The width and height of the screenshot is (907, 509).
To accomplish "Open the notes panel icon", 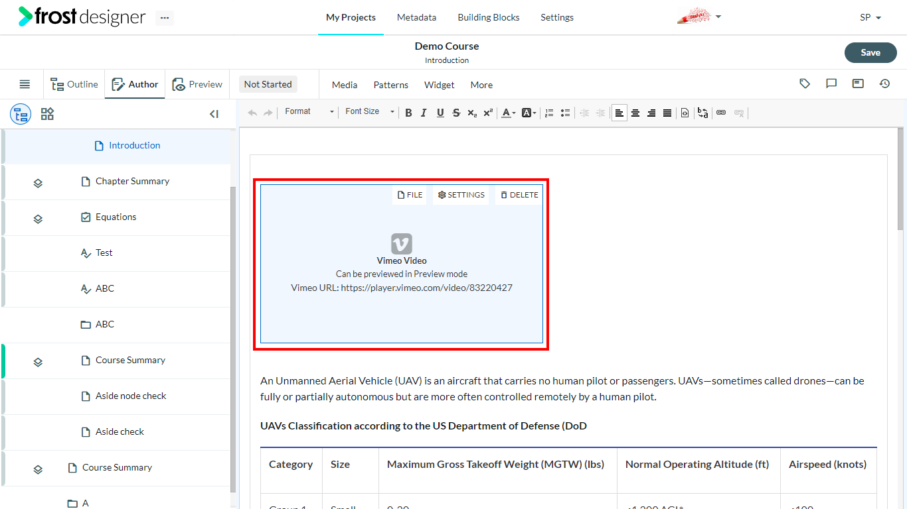I will click(858, 84).
